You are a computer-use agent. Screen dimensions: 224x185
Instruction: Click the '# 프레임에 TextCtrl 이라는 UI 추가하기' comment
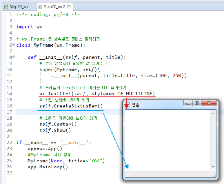click(82, 87)
